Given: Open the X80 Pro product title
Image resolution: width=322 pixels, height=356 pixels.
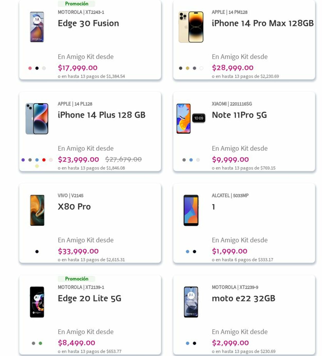Looking at the screenshot, I should pos(74,207).
